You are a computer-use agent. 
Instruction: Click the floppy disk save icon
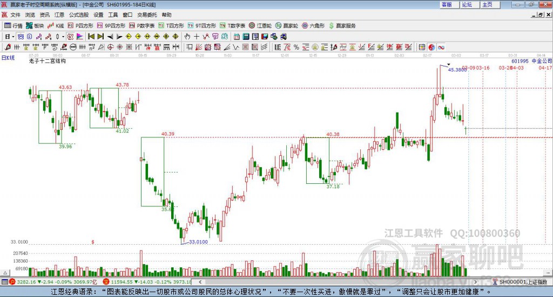(x=265, y=37)
